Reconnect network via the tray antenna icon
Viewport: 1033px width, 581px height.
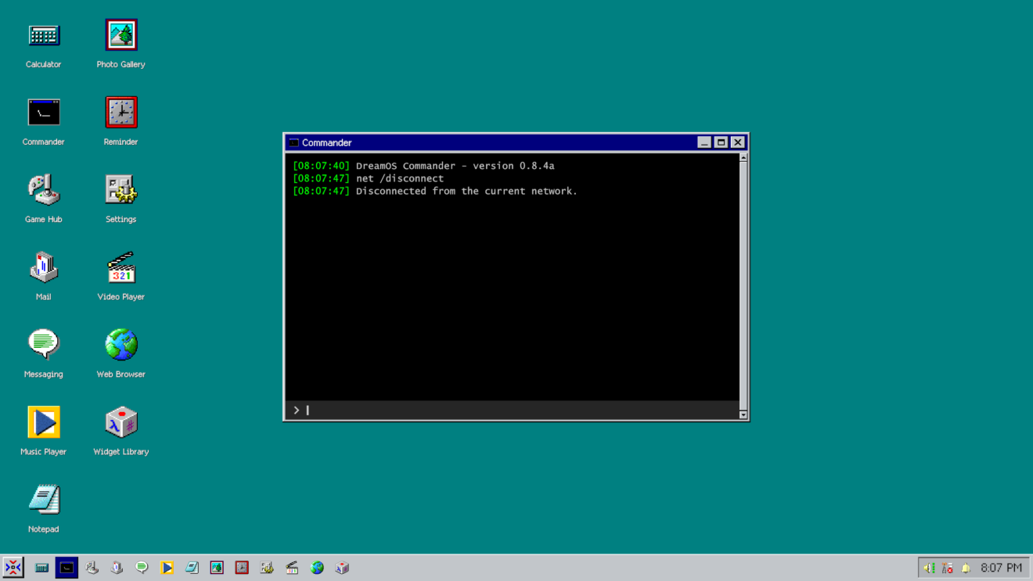[x=946, y=568]
